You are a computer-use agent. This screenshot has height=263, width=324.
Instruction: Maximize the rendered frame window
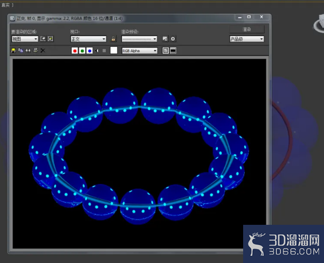tap(249, 17)
